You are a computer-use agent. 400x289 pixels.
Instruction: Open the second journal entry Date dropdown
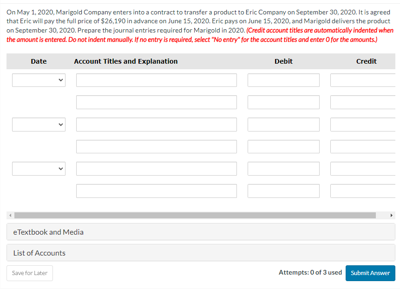39,125
